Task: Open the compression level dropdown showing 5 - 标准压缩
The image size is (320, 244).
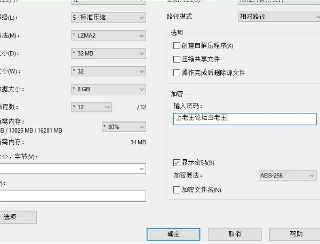Action: click(x=108, y=18)
